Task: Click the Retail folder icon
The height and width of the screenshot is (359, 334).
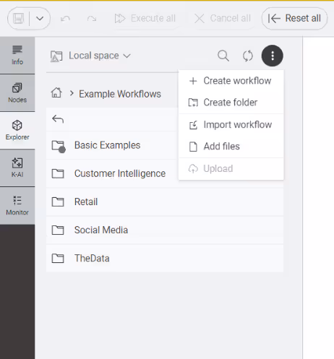Action: tap(58, 202)
